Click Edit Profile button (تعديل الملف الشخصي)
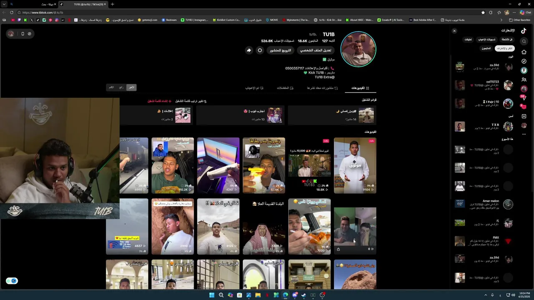534x300 pixels. point(316,50)
